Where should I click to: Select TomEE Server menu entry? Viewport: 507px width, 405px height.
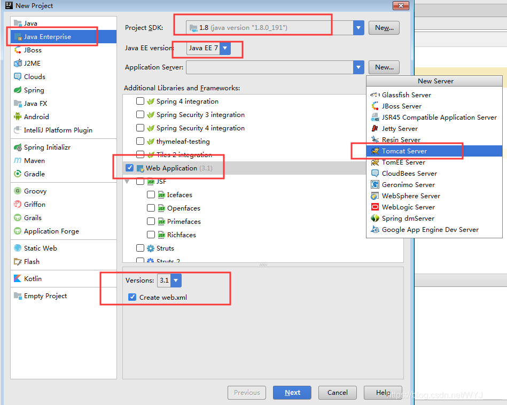(x=434, y=162)
